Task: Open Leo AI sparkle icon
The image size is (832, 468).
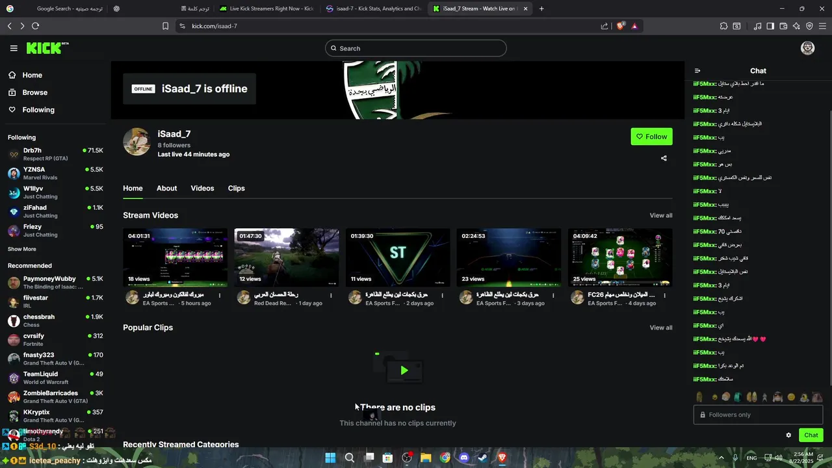Action: (796, 26)
